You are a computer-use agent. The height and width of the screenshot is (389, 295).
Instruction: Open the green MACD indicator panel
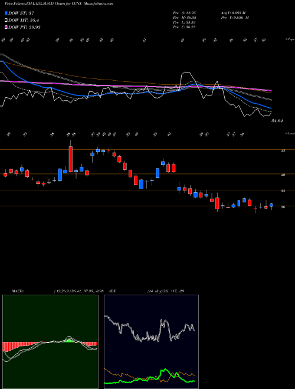(x=50, y=342)
